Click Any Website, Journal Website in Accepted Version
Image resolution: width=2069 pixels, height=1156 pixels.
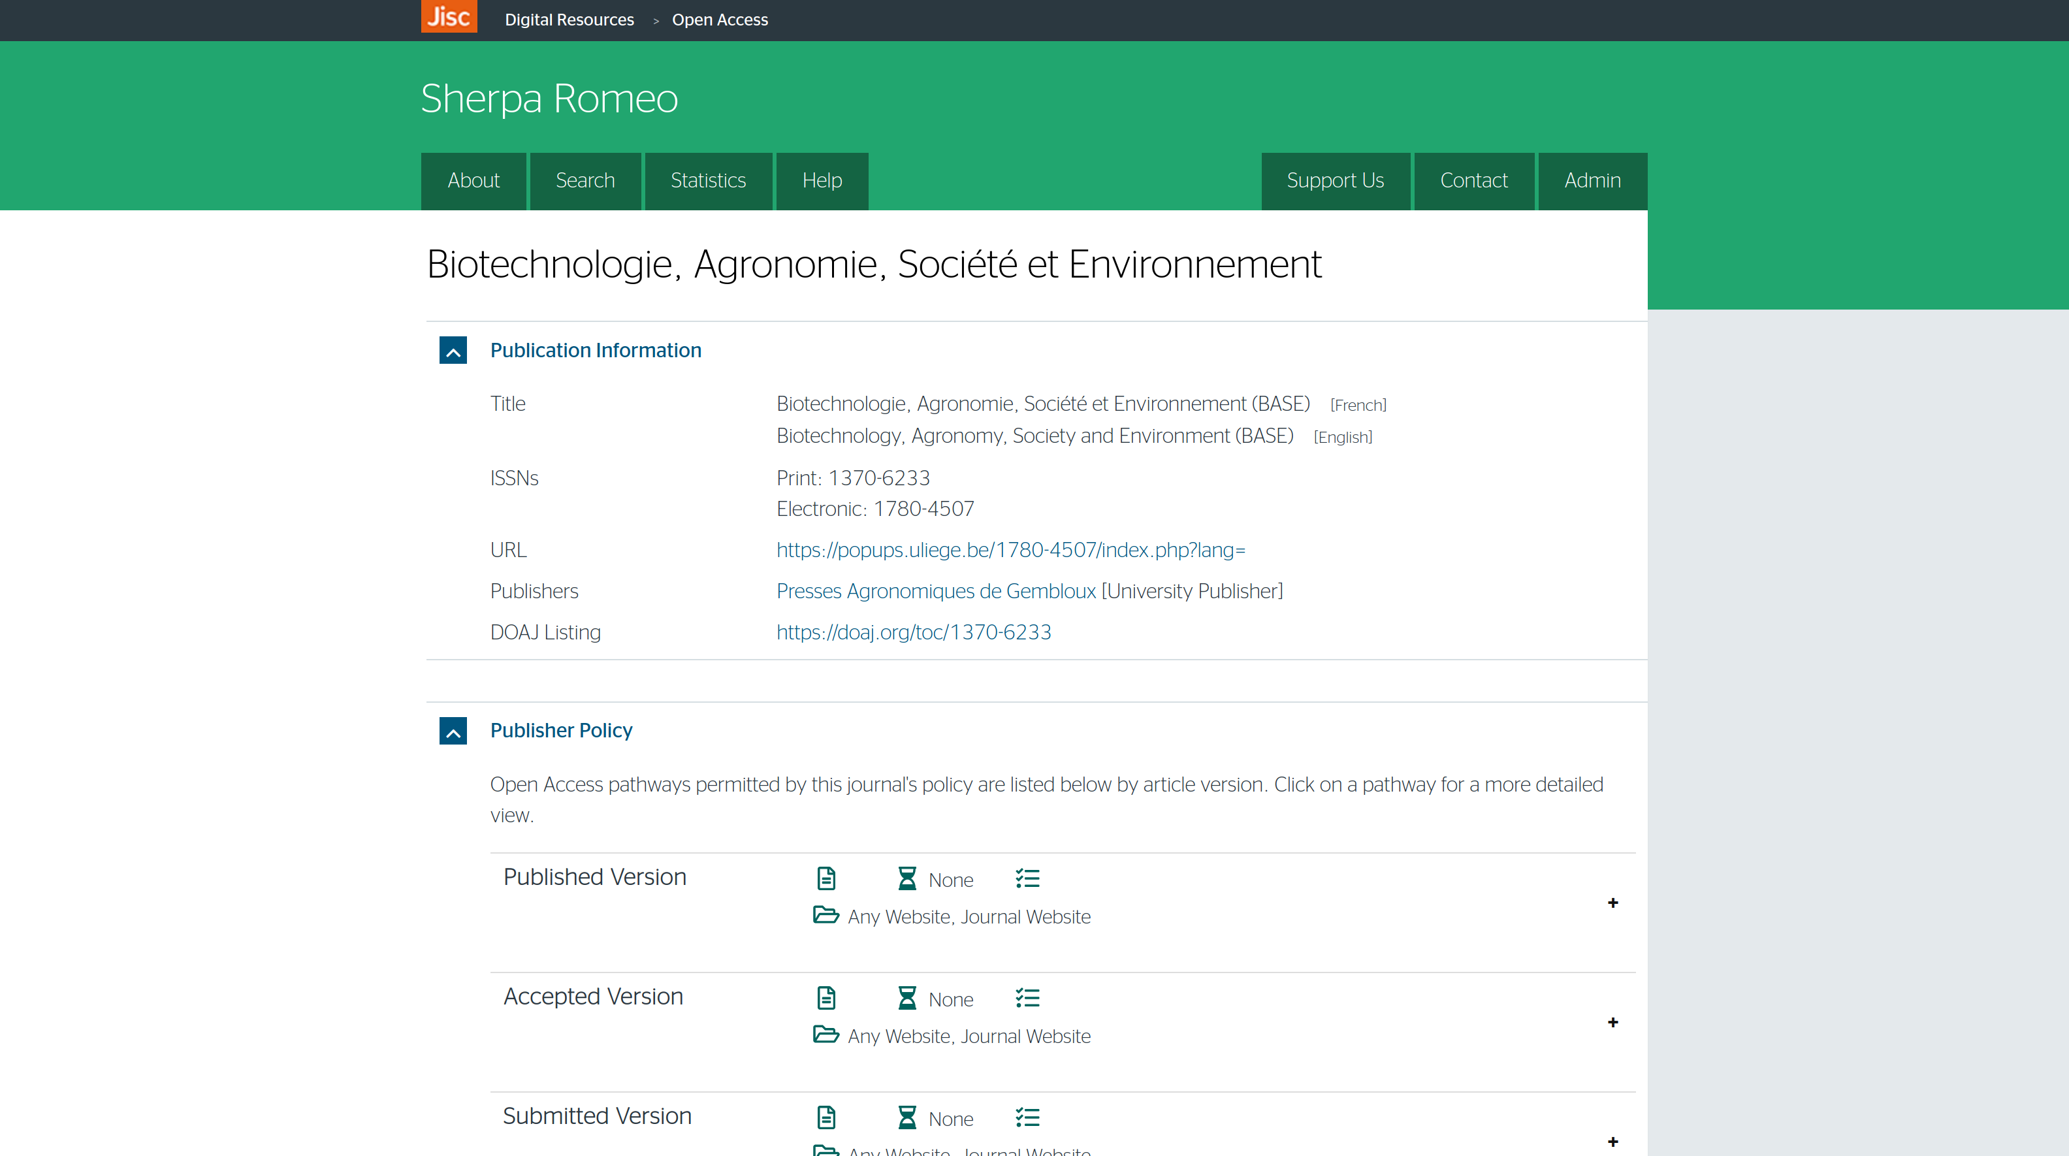point(969,1036)
